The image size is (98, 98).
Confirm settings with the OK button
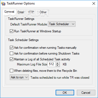tap(65, 93)
